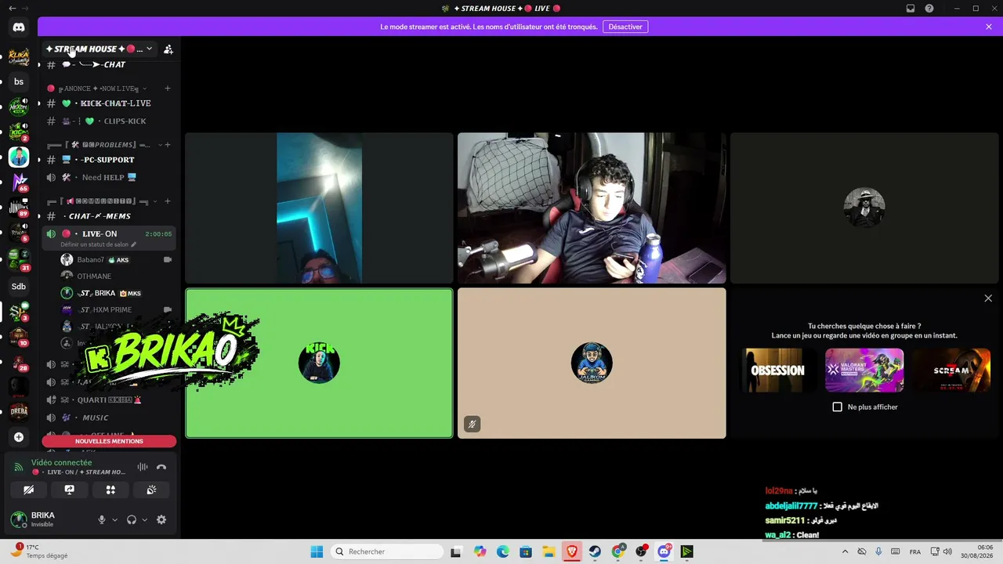Viewport: 1003px width, 564px height.
Task: Add channel to PROBLEMS category
Action: pyautogui.click(x=168, y=145)
